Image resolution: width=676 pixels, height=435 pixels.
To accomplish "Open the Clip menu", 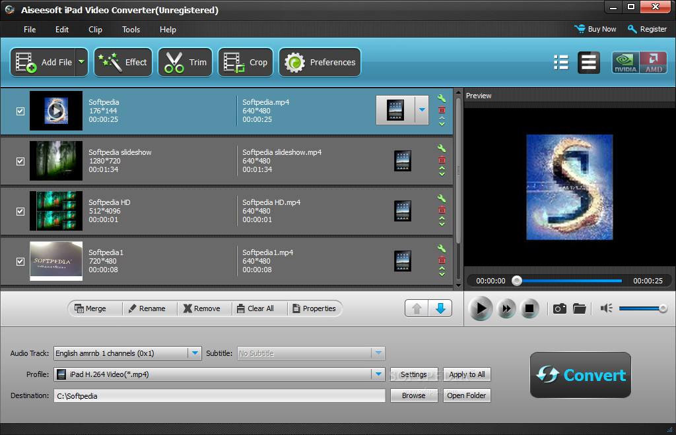I will point(95,29).
